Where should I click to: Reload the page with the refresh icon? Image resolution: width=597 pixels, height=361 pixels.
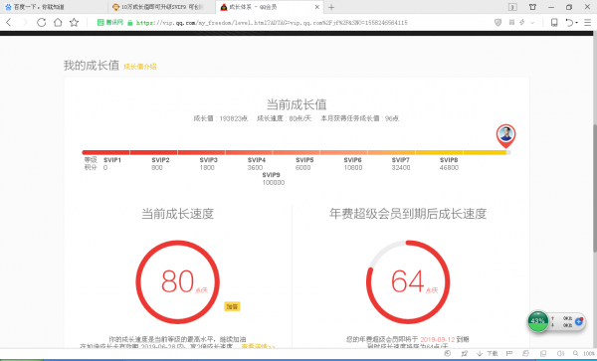(41, 23)
